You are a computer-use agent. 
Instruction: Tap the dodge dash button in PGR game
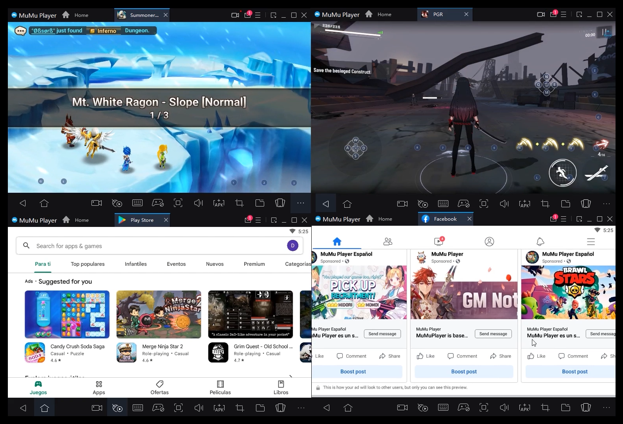[563, 173]
